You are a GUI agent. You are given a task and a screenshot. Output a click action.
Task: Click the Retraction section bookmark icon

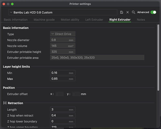click(5, 103)
